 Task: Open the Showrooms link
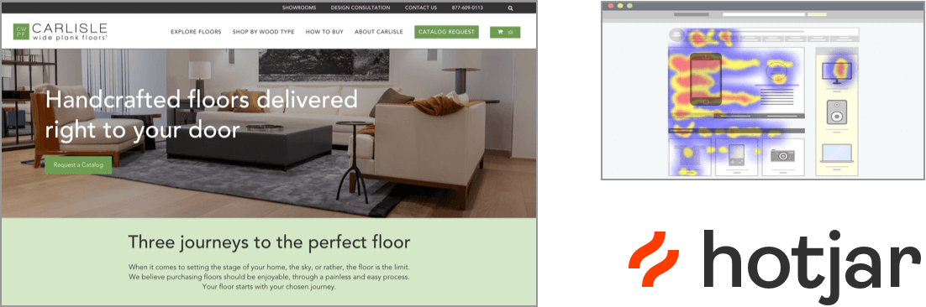pos(299,8)
